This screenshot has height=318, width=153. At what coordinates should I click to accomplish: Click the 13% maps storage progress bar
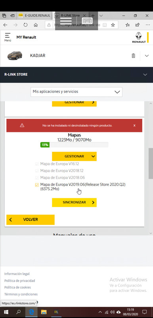[75, 145]
